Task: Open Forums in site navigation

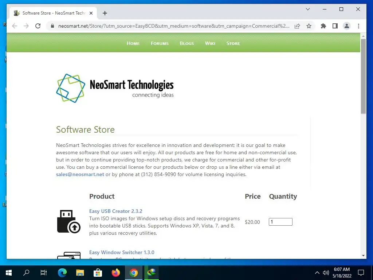Action: (160, 43)
